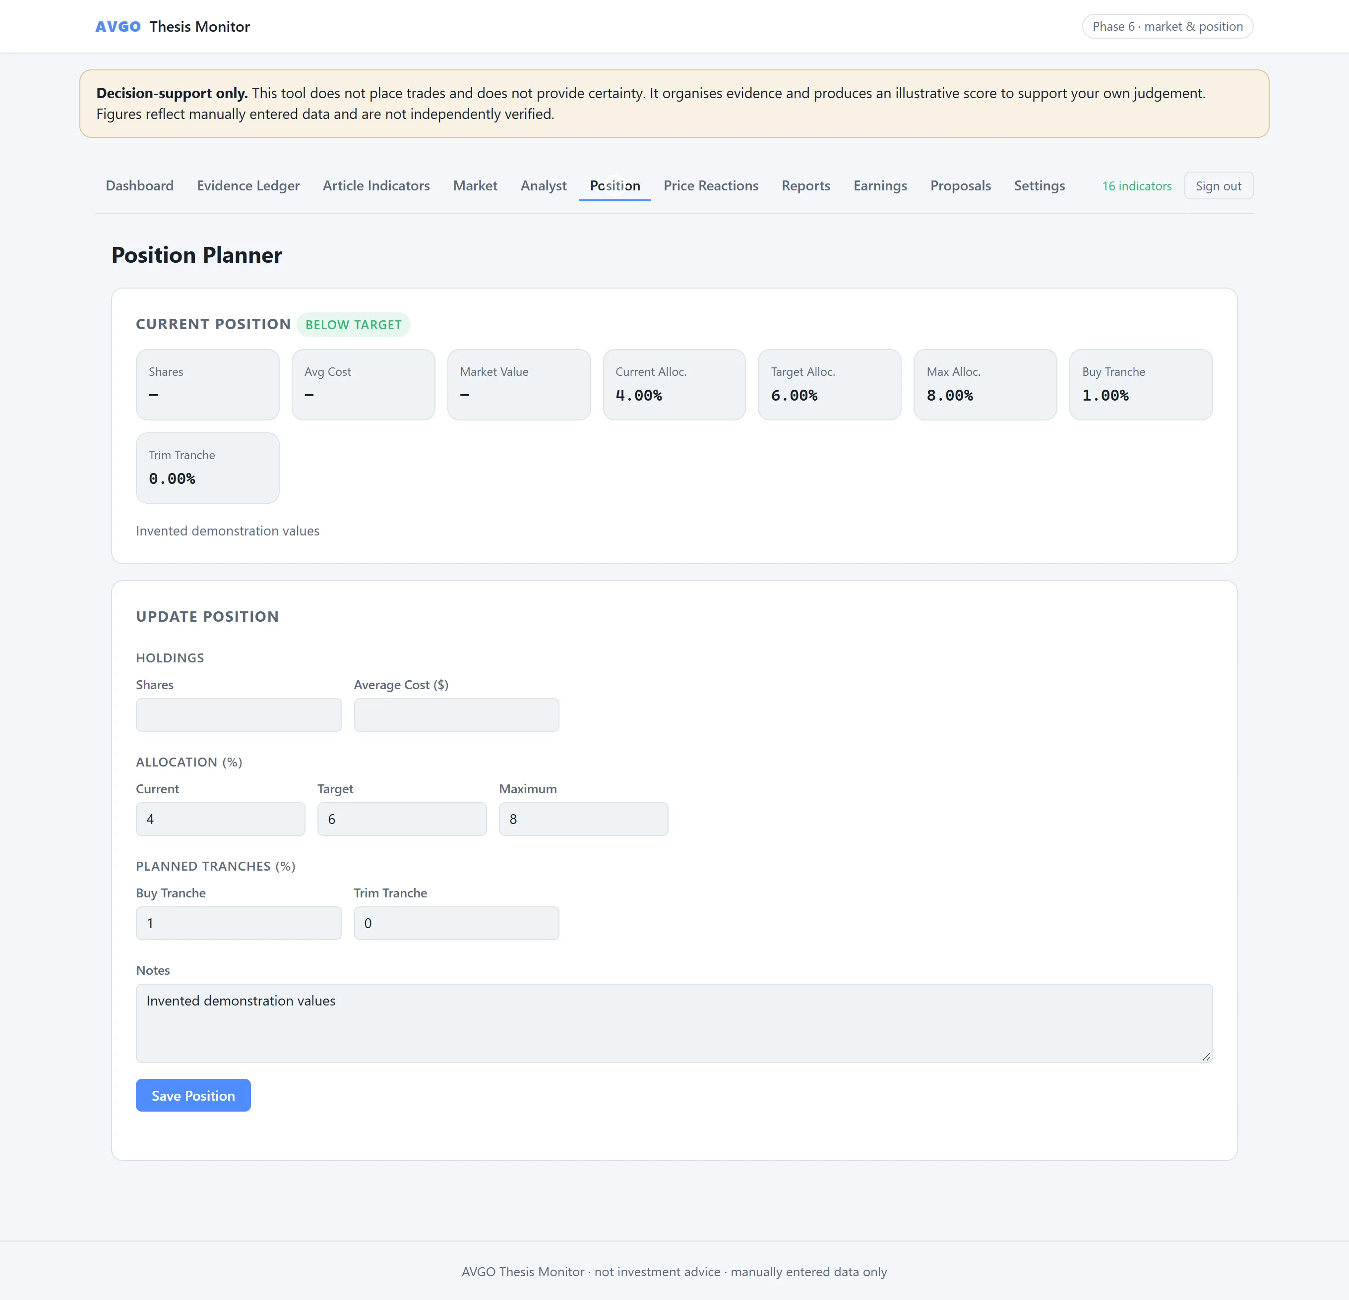1349x1300 pixels.
Task: Open the Settings tab
Action: pos(1039,186)
